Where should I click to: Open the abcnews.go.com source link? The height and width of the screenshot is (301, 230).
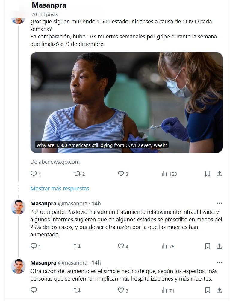pos(55,162)
